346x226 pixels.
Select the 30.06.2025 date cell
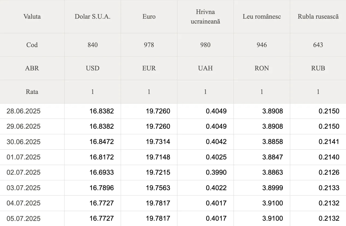(x=24, y=142)
